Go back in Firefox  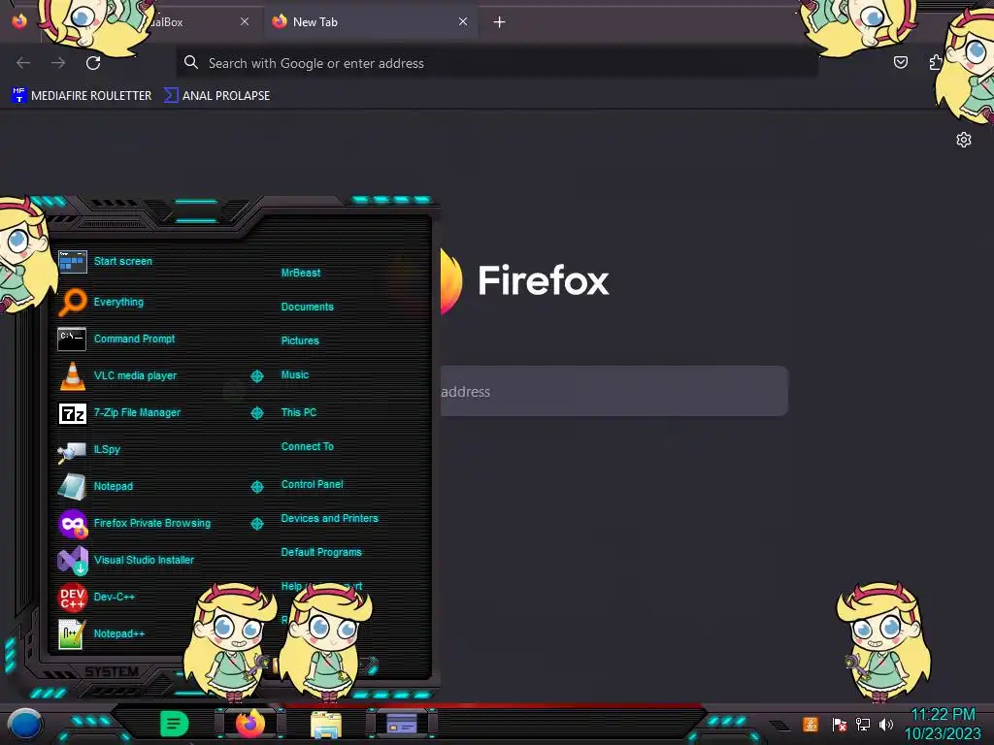click(23, 63)
